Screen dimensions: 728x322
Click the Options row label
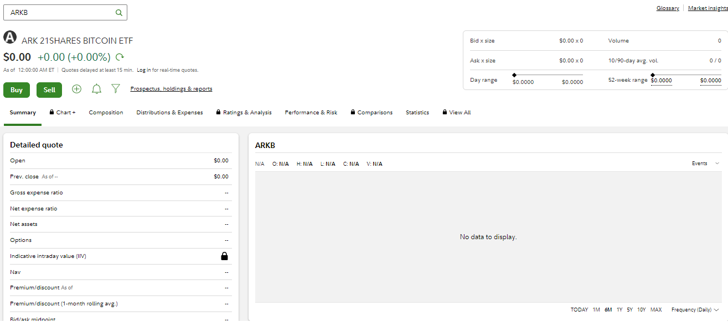(21, 240)
